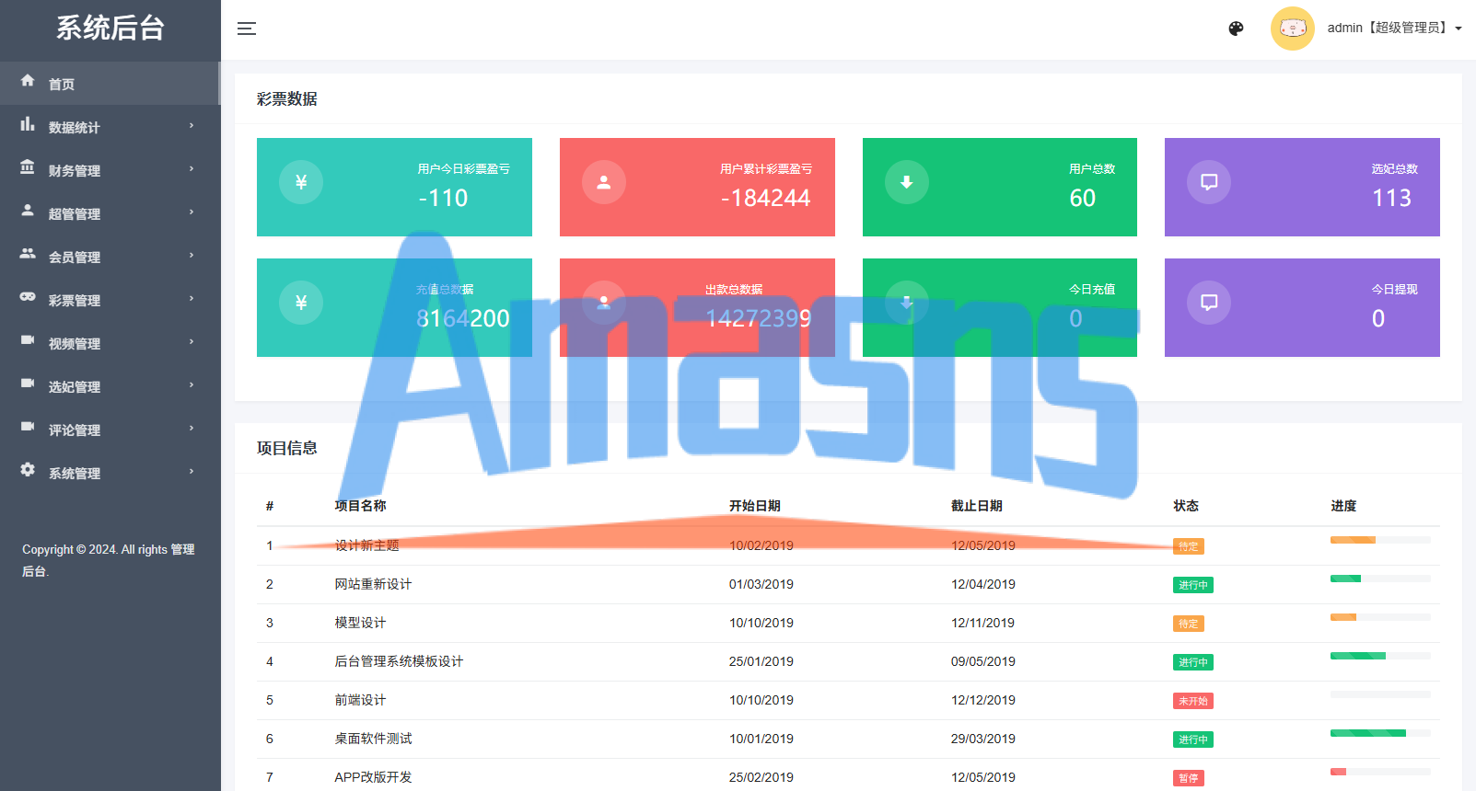Open the admin 超级管理员 user dropdown
The height and width of the screenshot is (791, 1476).
pos(1395,29)
